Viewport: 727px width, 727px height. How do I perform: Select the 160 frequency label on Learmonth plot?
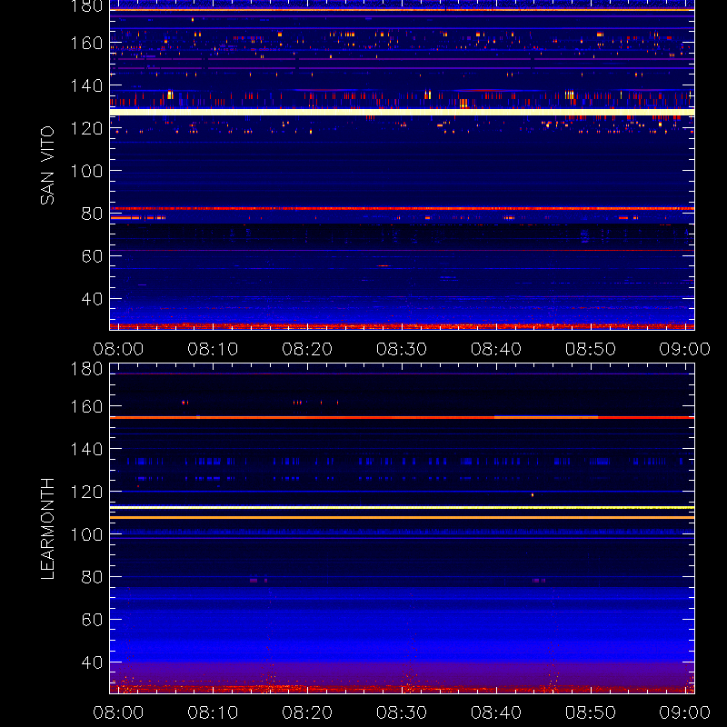[x=86, y=406]
